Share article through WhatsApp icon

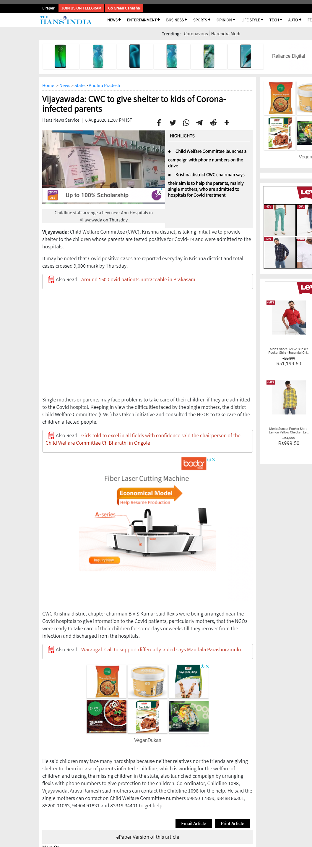tap(186, 123)
